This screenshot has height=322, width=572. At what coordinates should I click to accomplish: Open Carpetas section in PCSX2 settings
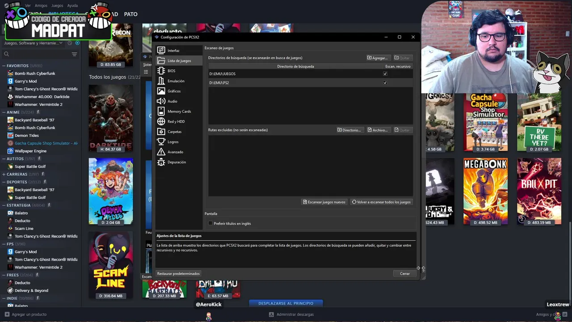(x=179, y=131)
